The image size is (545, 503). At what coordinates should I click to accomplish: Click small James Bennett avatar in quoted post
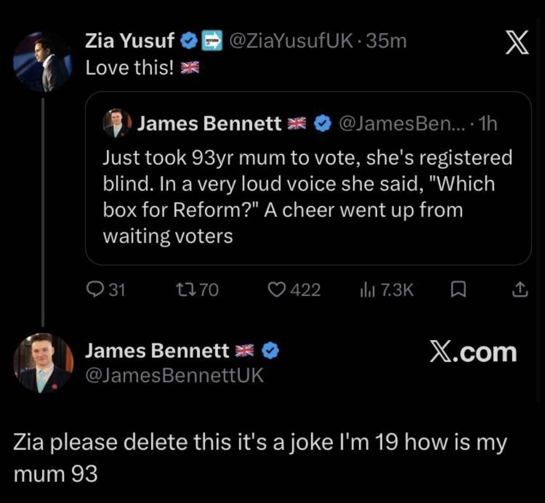[117, 123]
